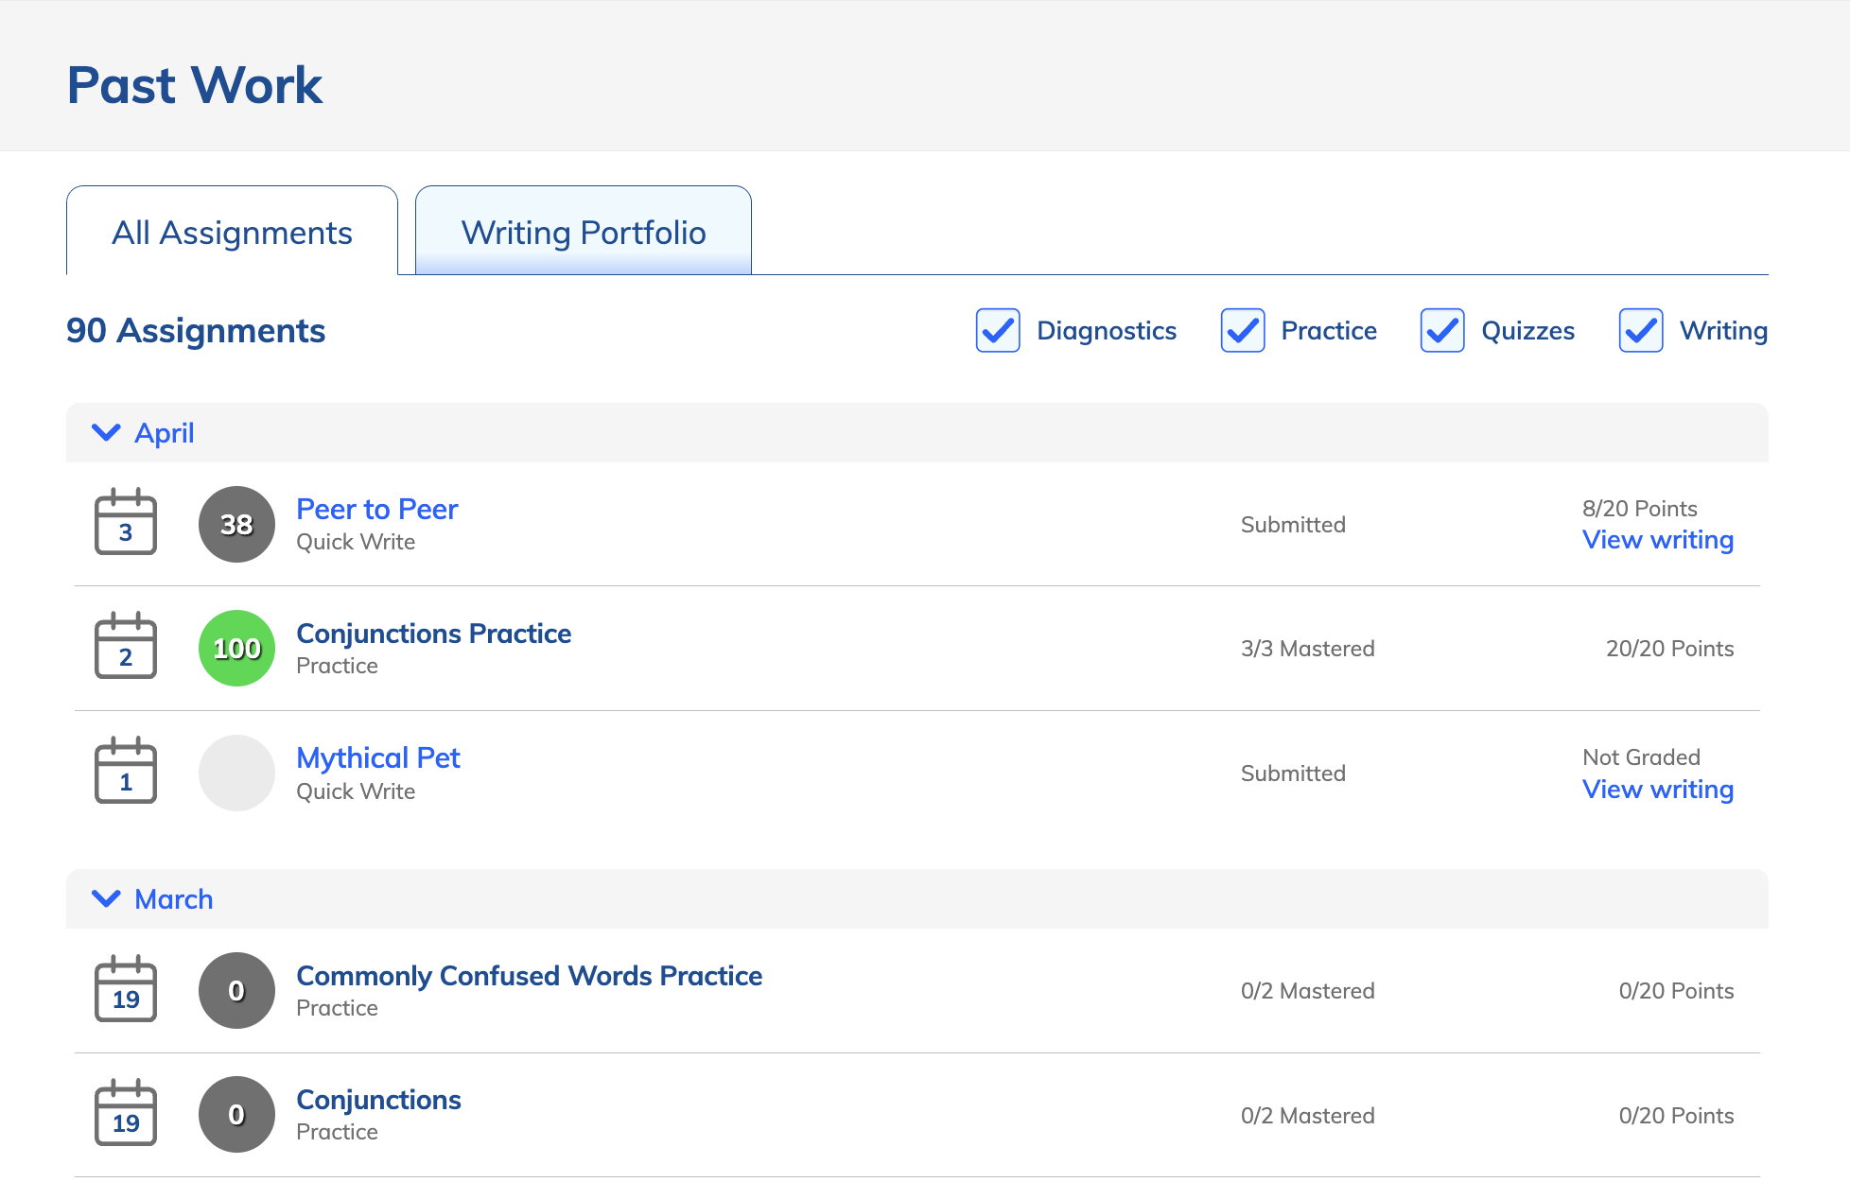This screenshot has height=1182, width=1850.
Task: Collapse the March assignments group
Action: click(x=106, y=898)
